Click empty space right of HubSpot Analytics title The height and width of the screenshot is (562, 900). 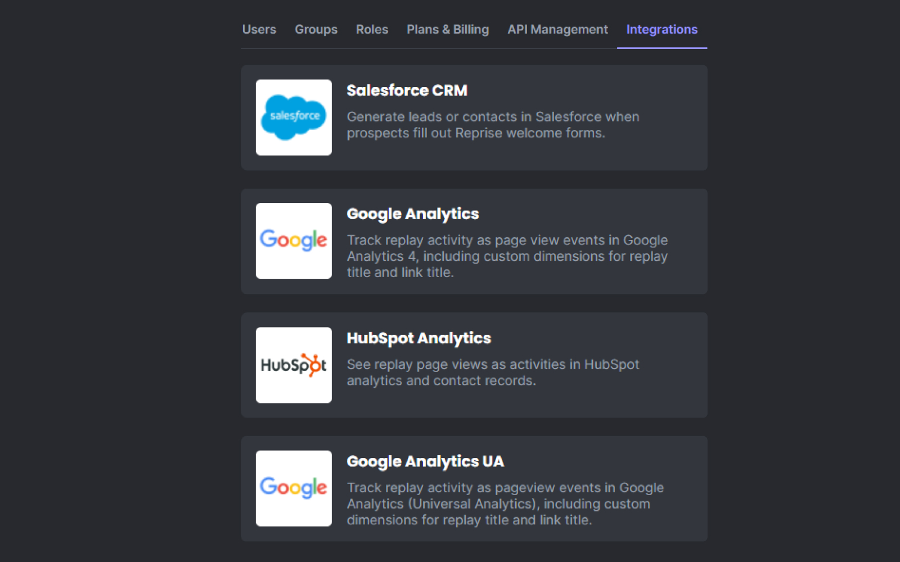click(x=596, y=338)
